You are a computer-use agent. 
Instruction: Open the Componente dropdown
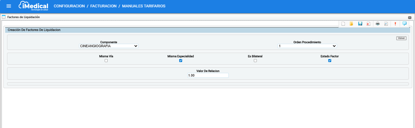109,46
